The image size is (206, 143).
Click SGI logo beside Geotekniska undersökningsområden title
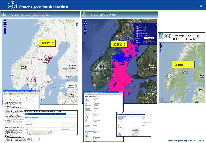pos(4,14)
